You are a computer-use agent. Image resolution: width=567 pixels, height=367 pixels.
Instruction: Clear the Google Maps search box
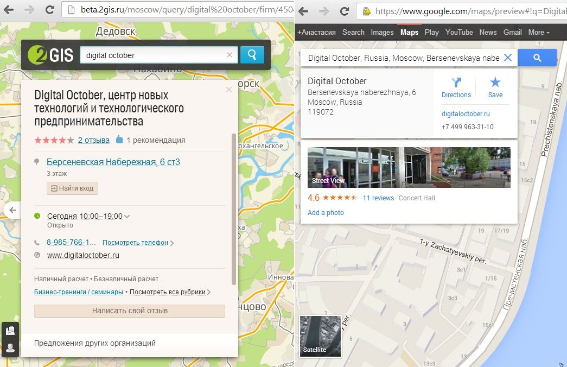pyautogui.click(x=508, y=58)
